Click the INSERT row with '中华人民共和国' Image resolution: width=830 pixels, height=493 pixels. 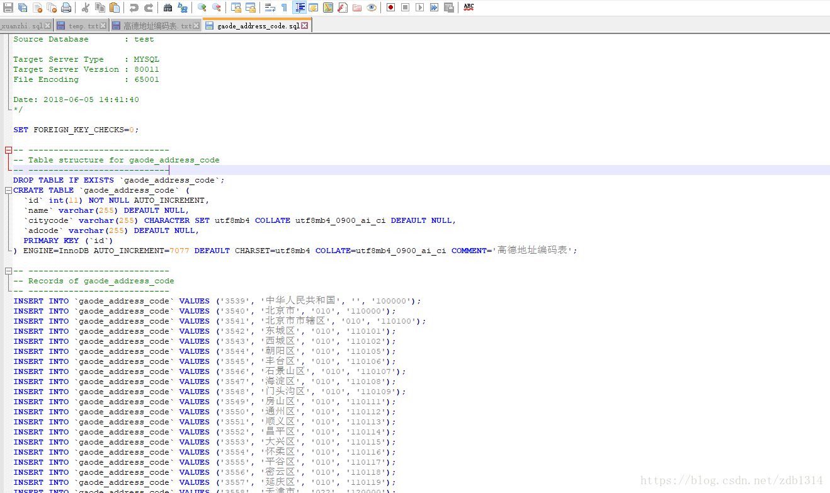tap(217, 301)
